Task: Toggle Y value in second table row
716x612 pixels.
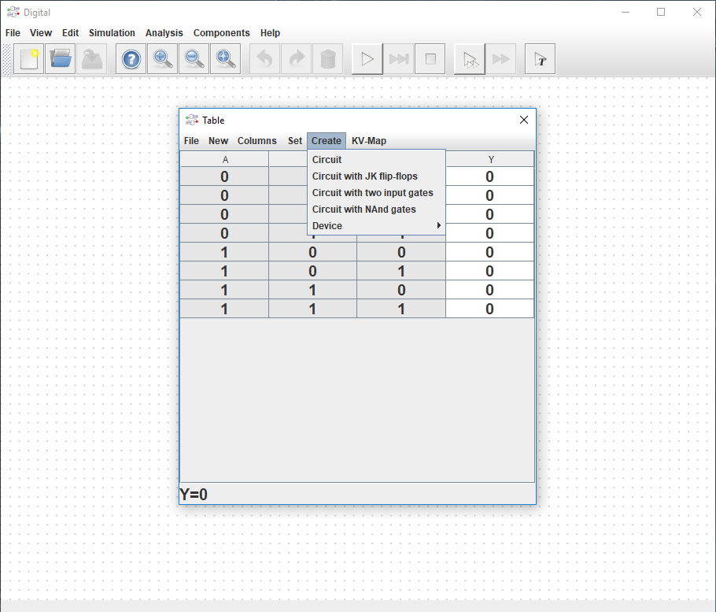Action: (489, 195)
